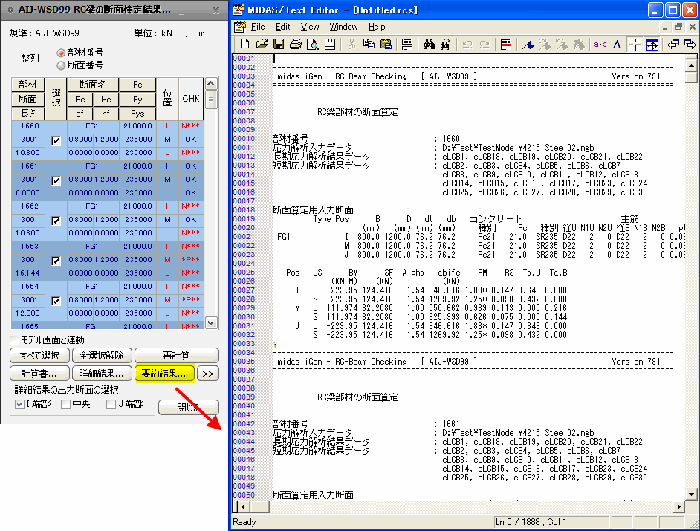Viewport: 700px width, 531px height.
Task: Click the Undo arrow icon
Action: [x=467, y=44]
